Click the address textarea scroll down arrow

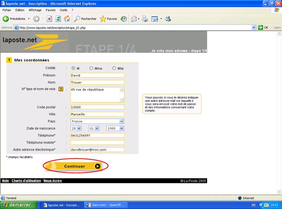click(122, 100)
